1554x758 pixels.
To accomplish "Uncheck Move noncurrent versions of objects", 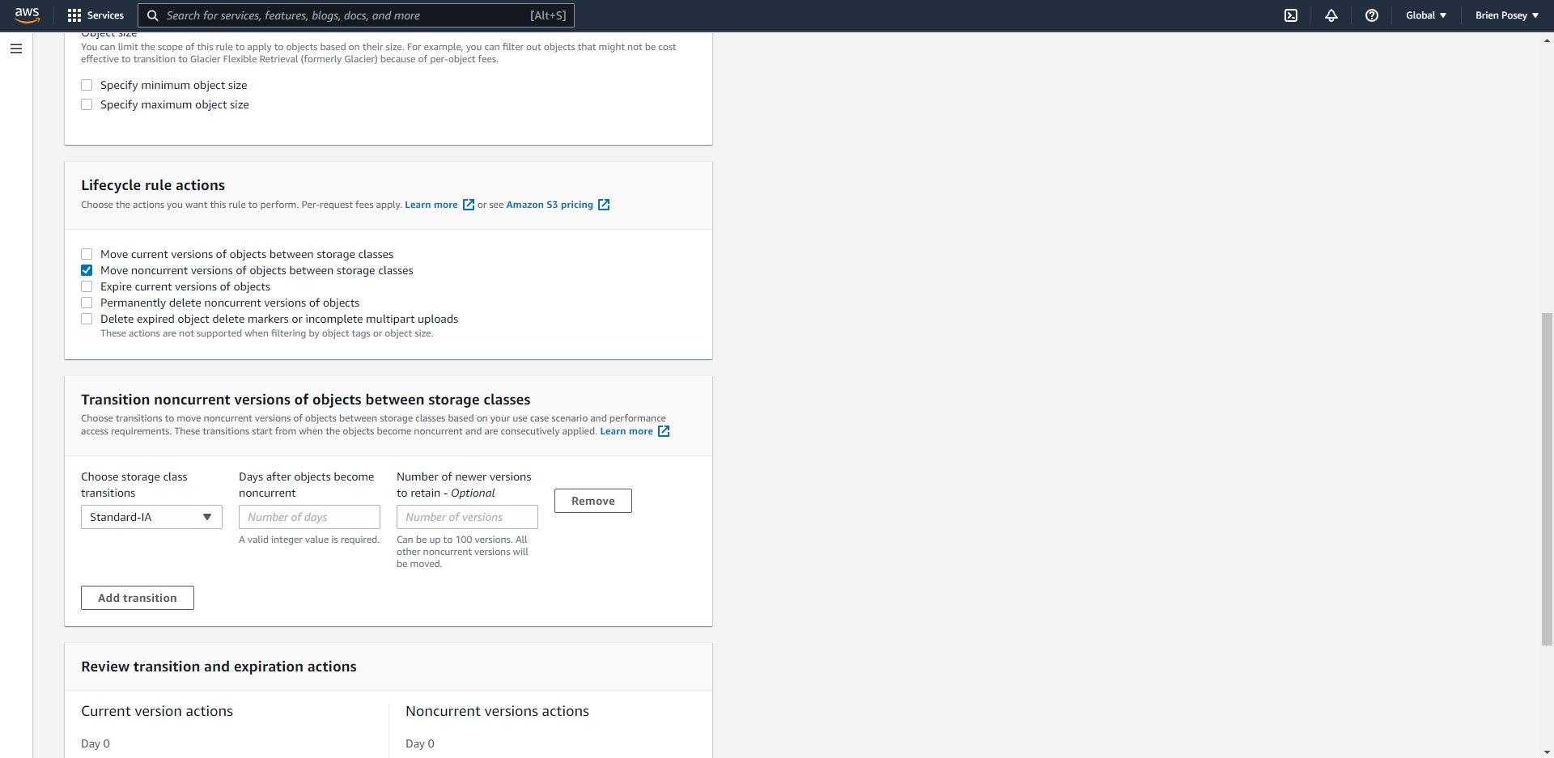I will tap(87, 270).
